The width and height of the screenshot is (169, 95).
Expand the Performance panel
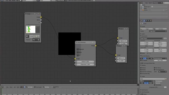pyautogui.click(x=140, y=90)
